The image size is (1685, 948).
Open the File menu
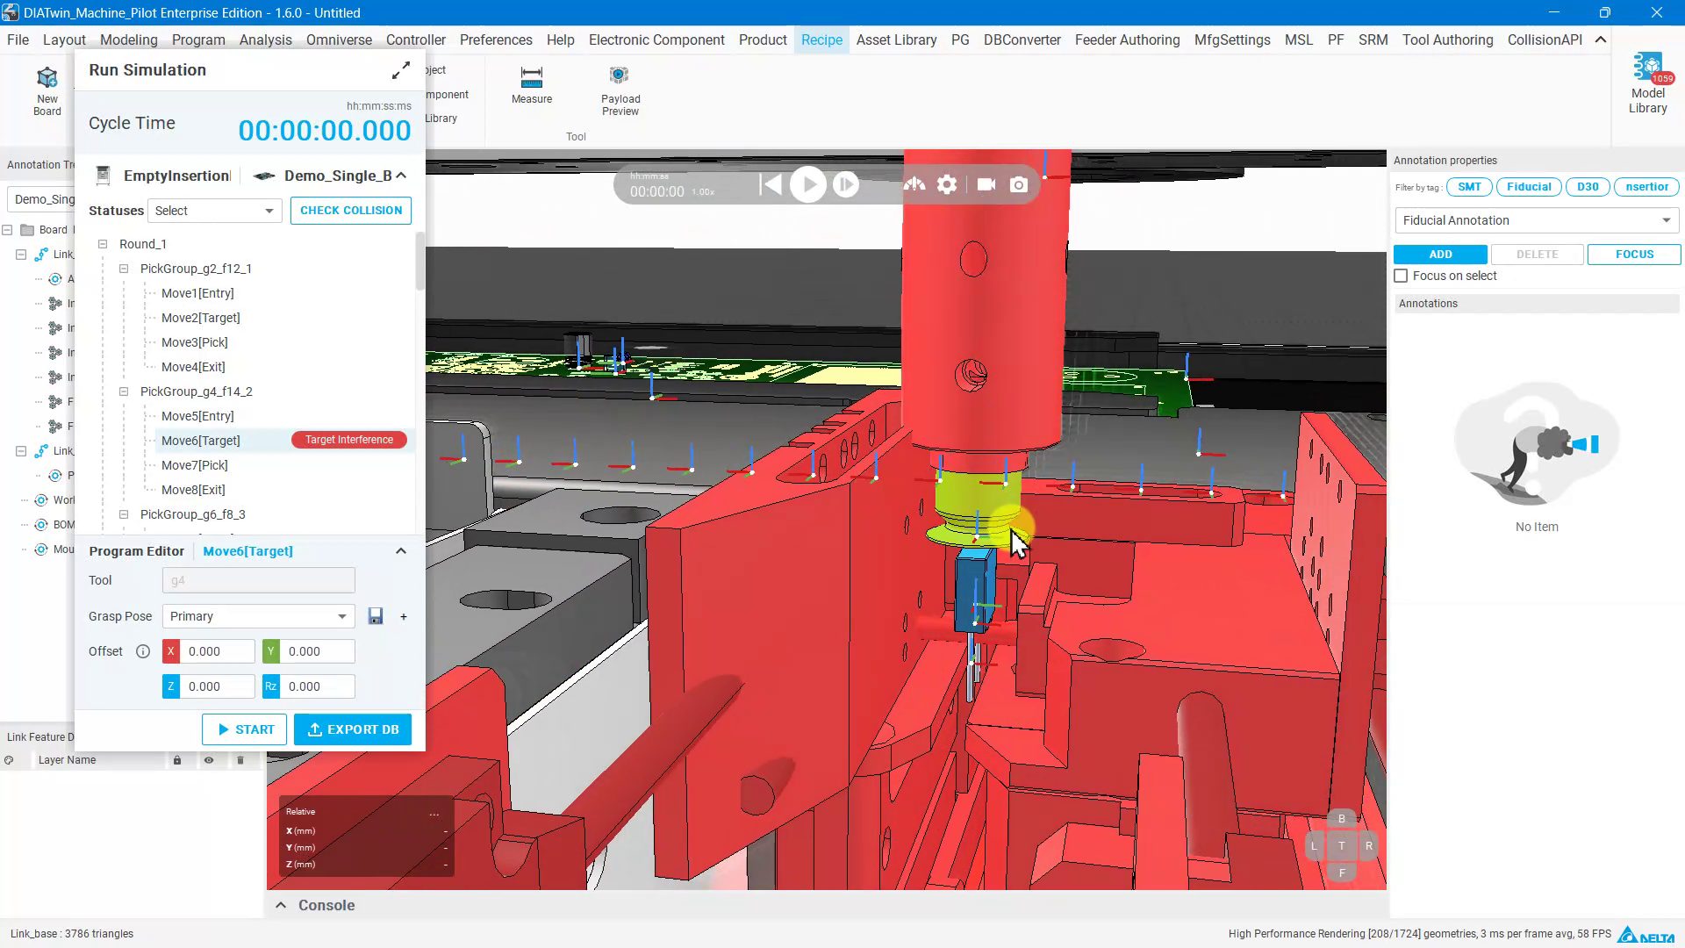coord(18,39)
